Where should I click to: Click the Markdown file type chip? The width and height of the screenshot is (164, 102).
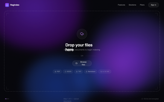point(90,72)
